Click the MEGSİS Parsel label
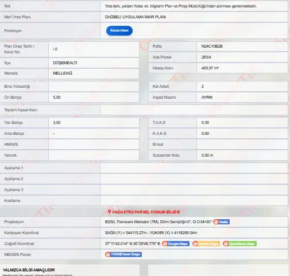Image resolution: width=290 pixels, height=276 pixels. point(17,255)
